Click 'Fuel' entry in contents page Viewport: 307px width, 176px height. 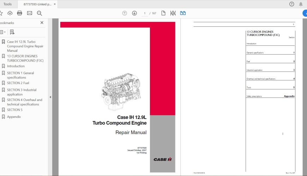(x=248, y=61)
